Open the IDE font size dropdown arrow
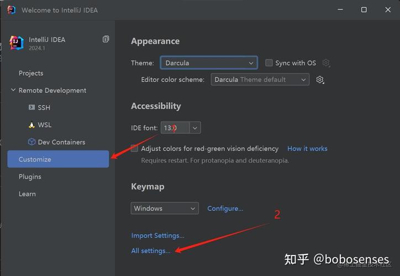This screenshot has width=400, height=276. [x=195, y=128]
